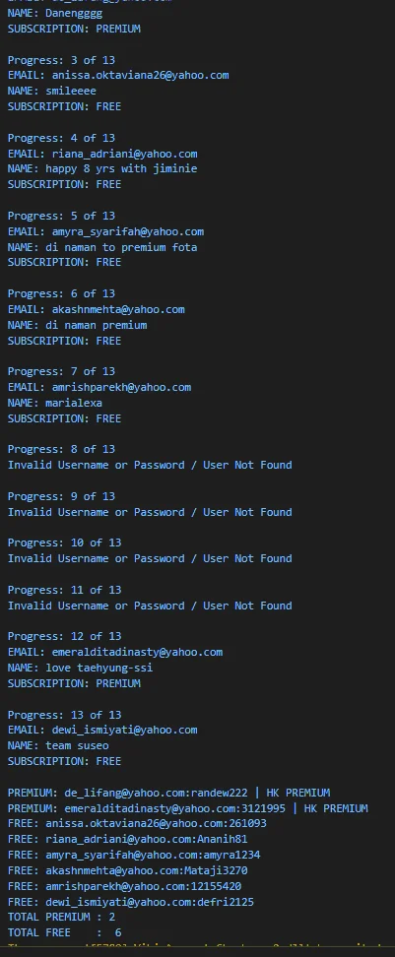Viewport: 395px width, 957px height.
Task: Click the 'TOTAL PREMIUM : 2' summary line
Action: click(x=61, y=917)
